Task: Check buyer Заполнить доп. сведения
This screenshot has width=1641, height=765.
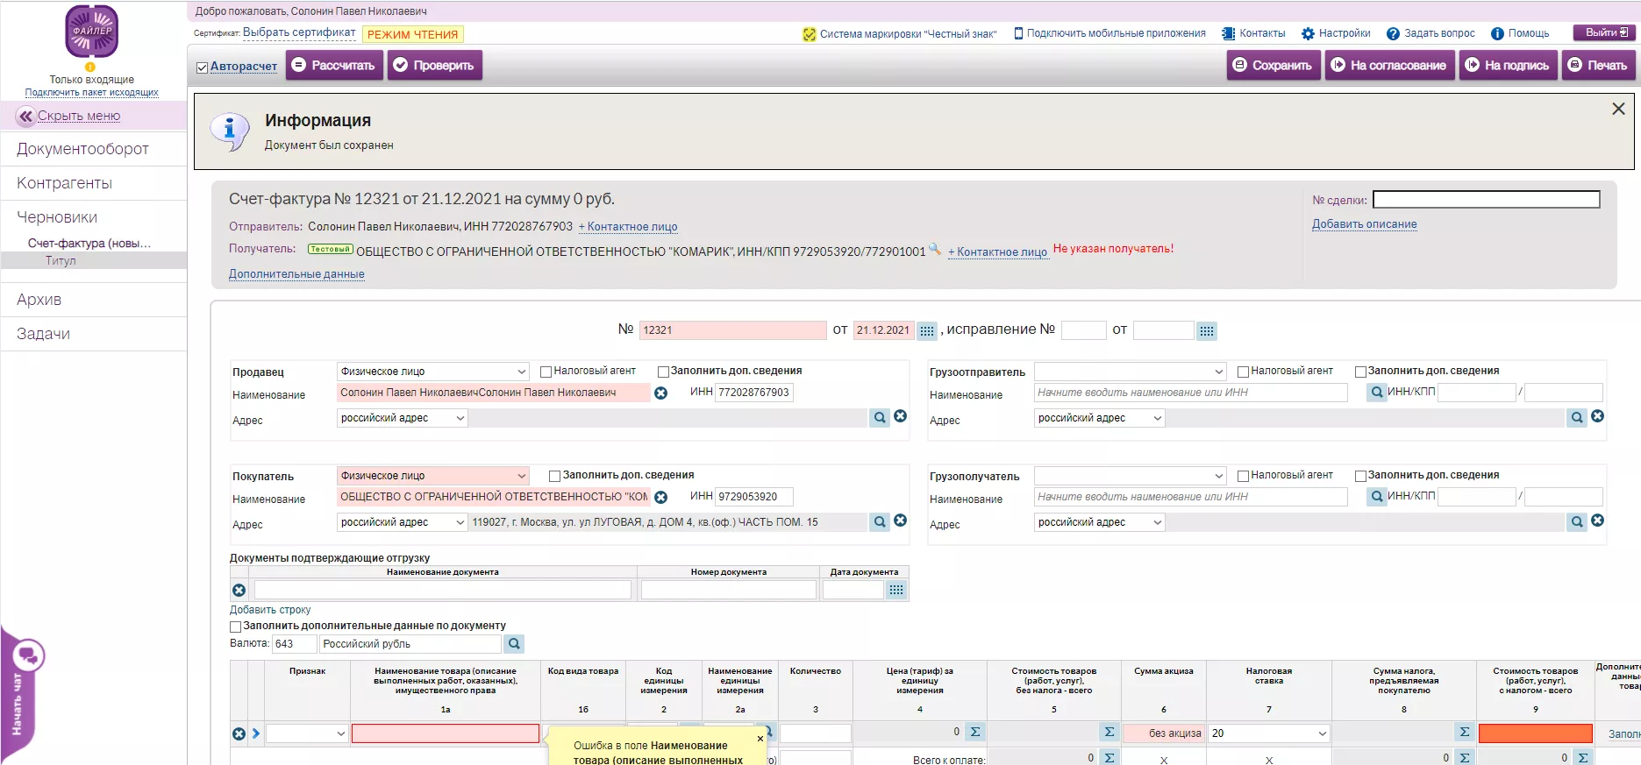Action: pos(554,476)
